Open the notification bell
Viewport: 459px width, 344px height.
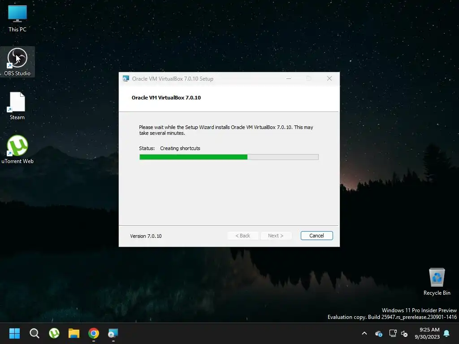[x=447, y=333]
